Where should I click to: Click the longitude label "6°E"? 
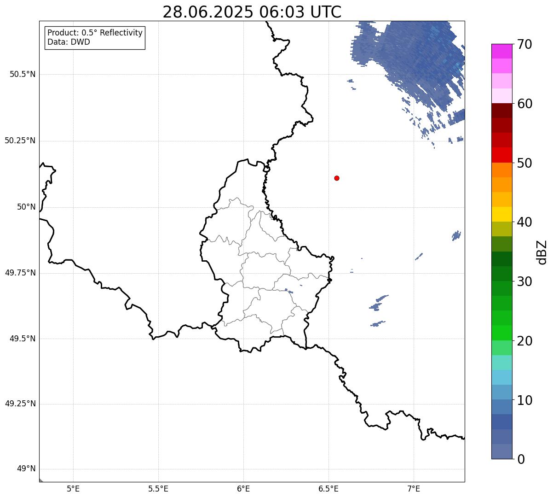pos(243,488)
